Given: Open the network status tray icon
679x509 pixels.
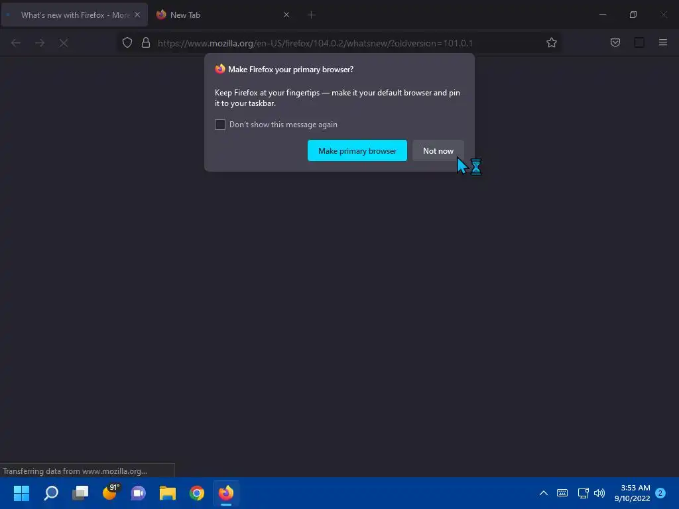Looking at the screenshot, I should coord(584,493).
